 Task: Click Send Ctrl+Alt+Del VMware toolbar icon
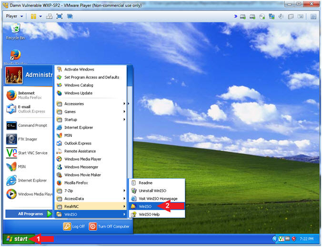[49, 16]
